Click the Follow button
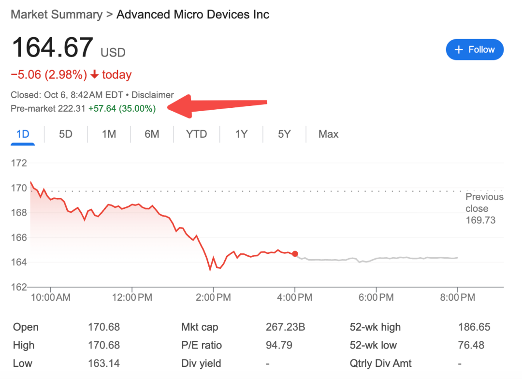The image size is (522, 379). pos(474,50)
